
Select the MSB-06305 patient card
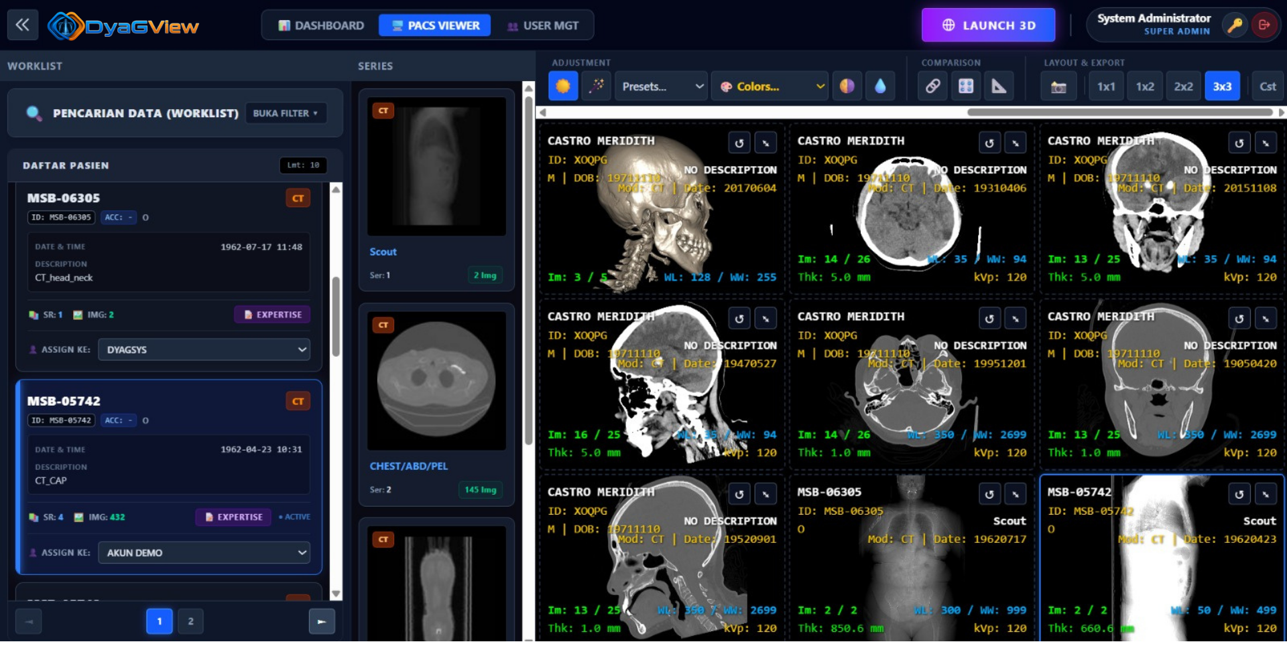pos(169,277)
